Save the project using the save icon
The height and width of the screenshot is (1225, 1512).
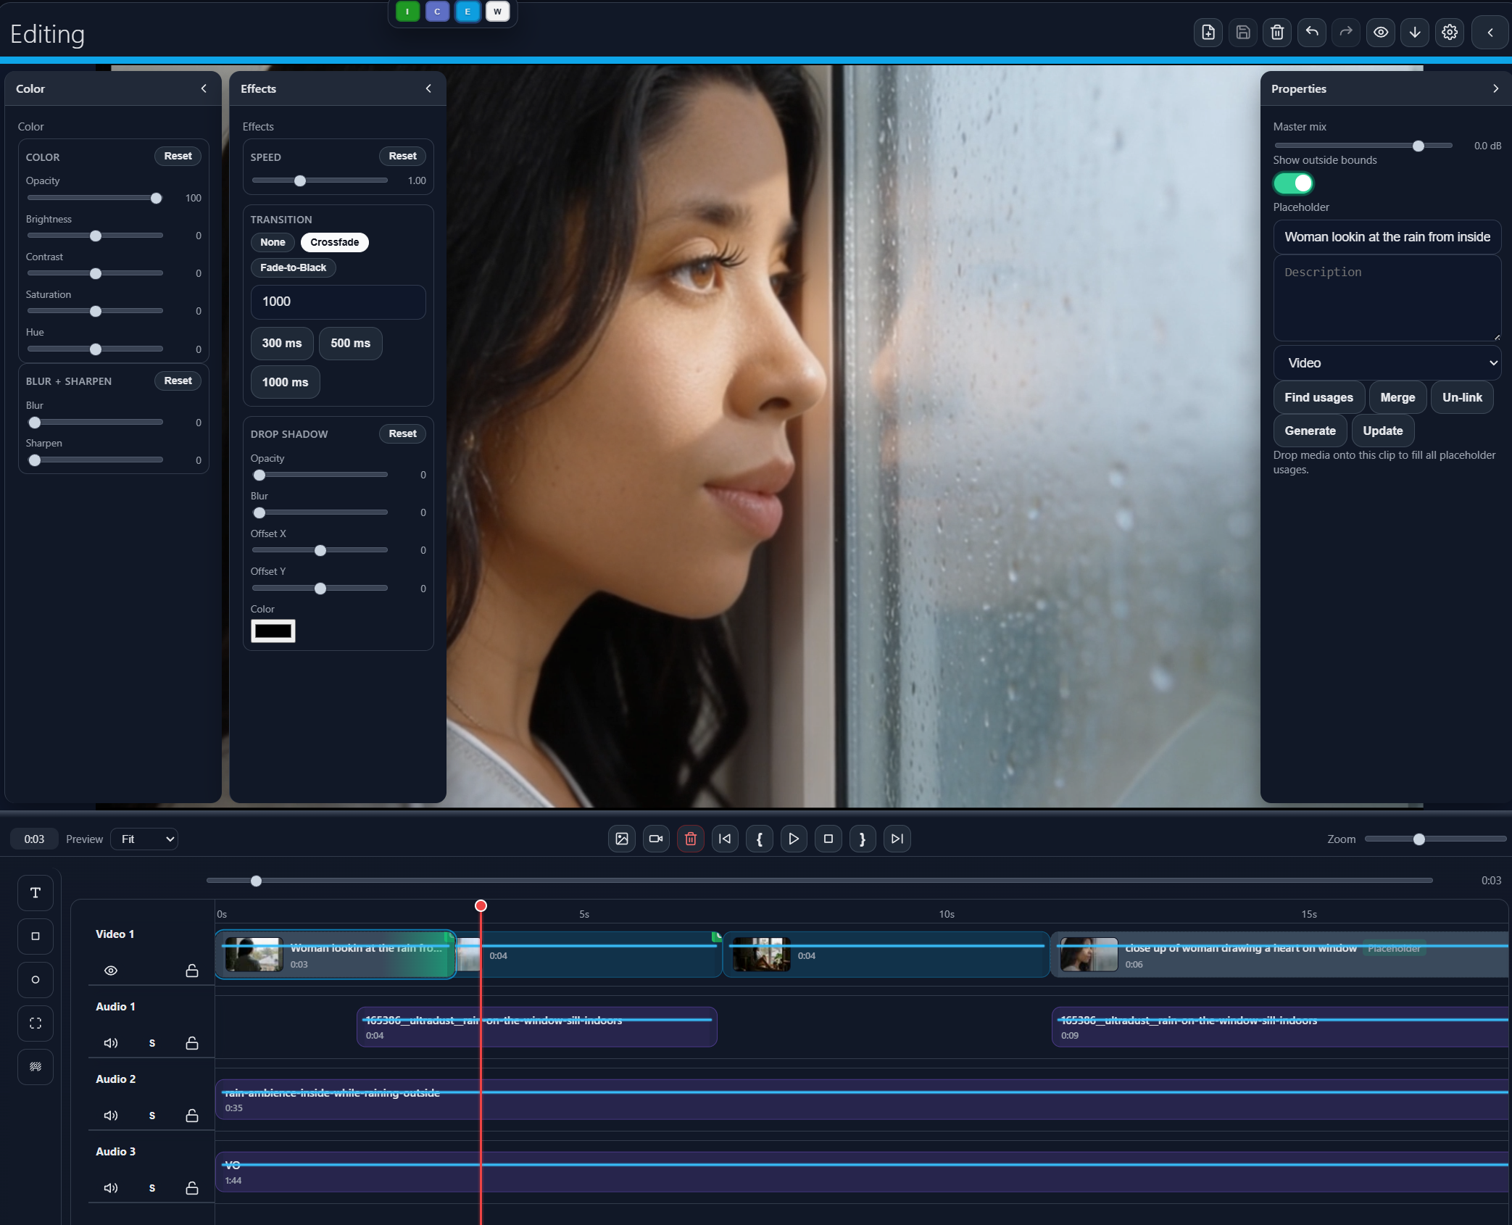point(1242,32)
